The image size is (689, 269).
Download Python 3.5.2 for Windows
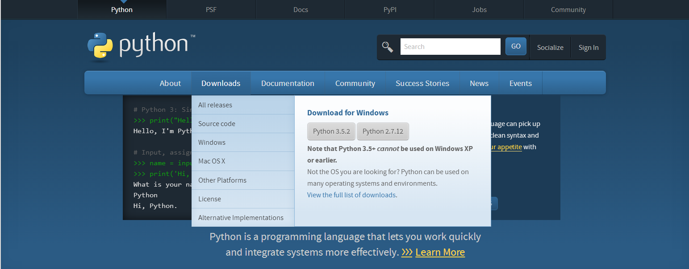[331, 131]
